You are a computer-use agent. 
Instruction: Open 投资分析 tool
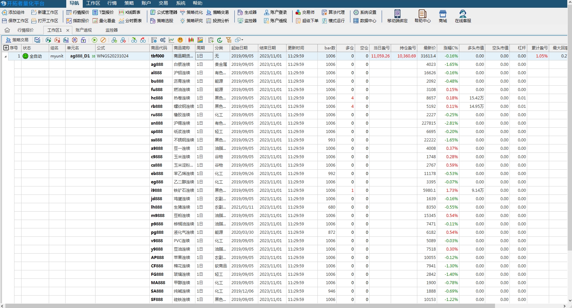coord(218,21)
